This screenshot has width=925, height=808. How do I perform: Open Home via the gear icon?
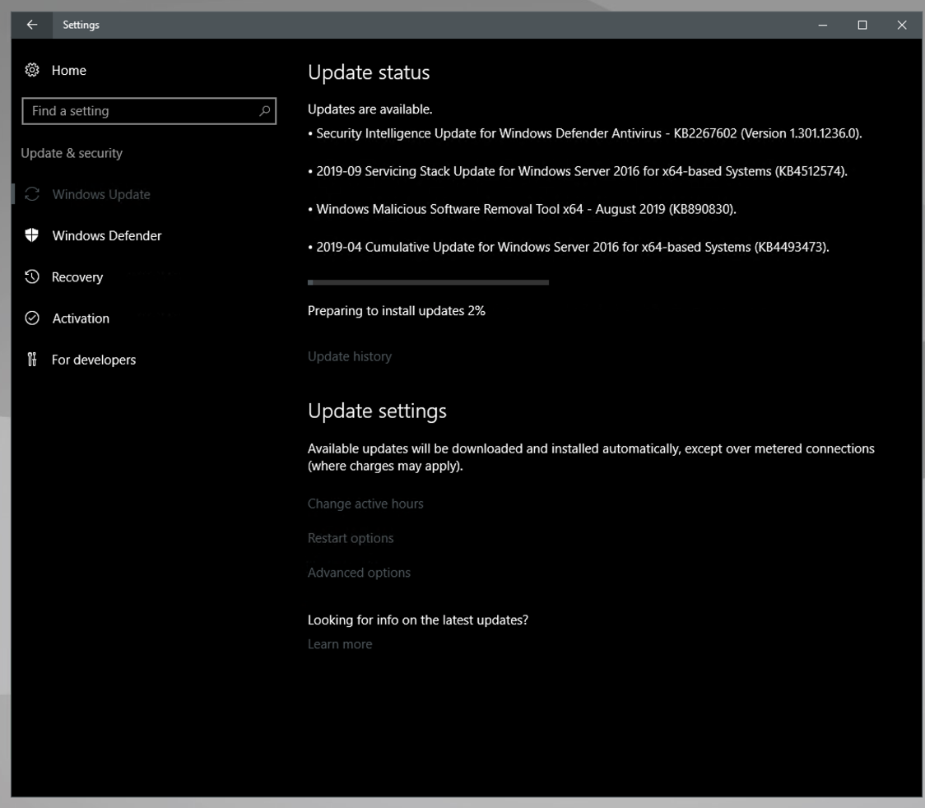point(32,70)
